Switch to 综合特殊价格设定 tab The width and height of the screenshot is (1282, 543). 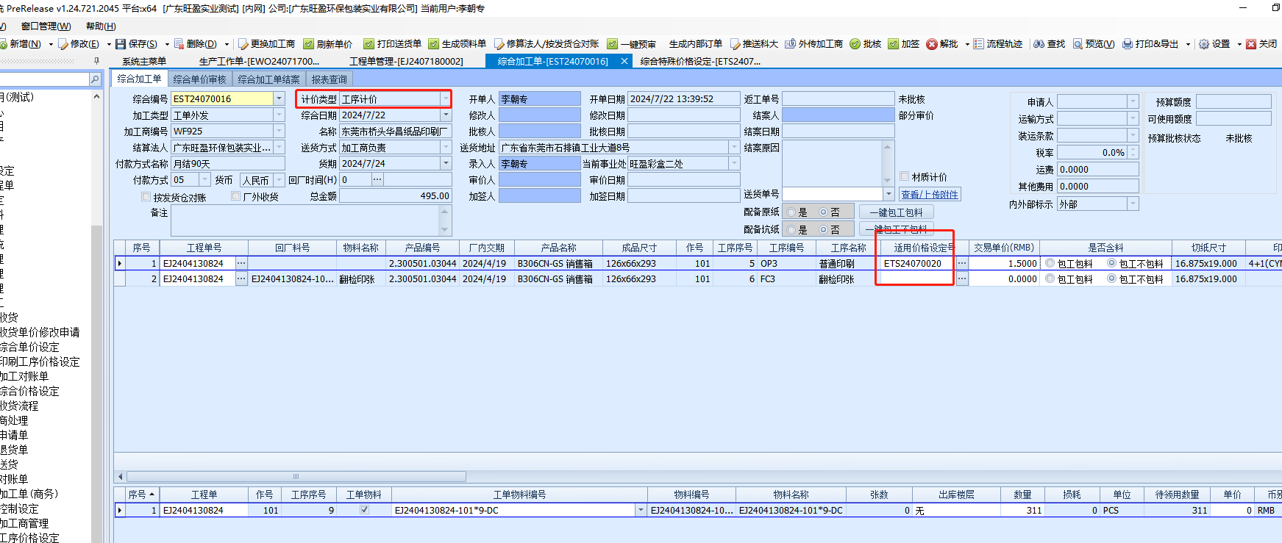[700, 62]
